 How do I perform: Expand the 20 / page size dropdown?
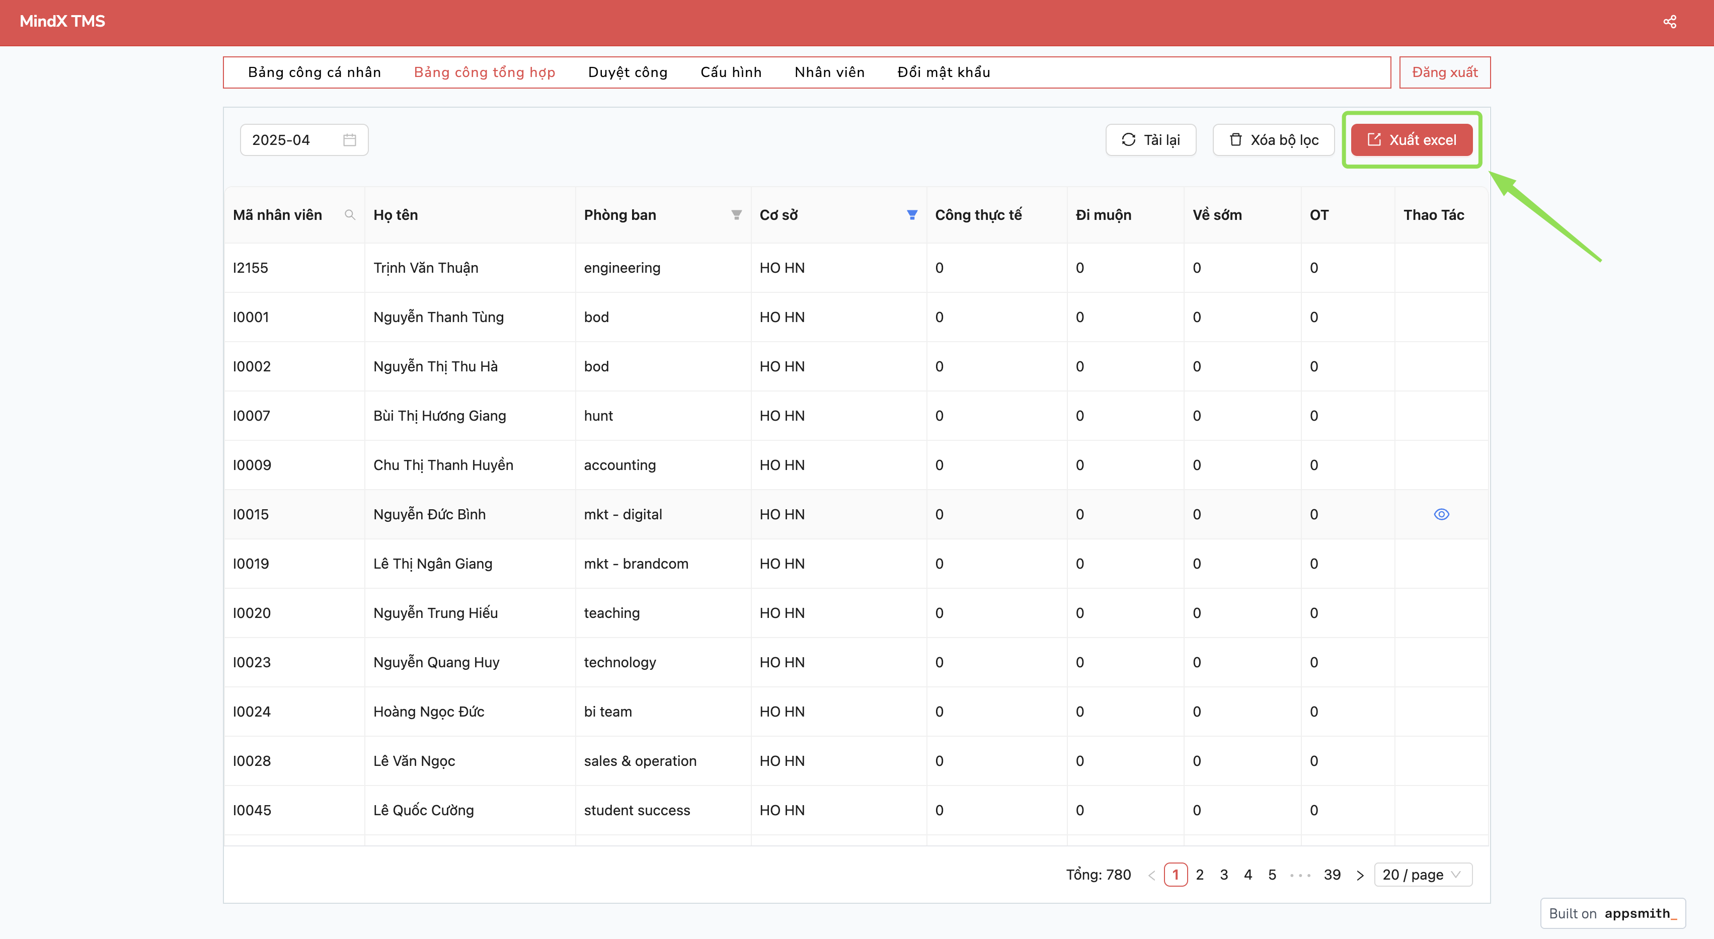click(x=1423, y=875)
